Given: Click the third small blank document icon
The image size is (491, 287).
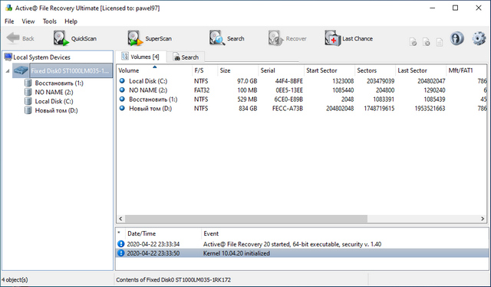Looking at the screenshot, I should coord(440,42).
